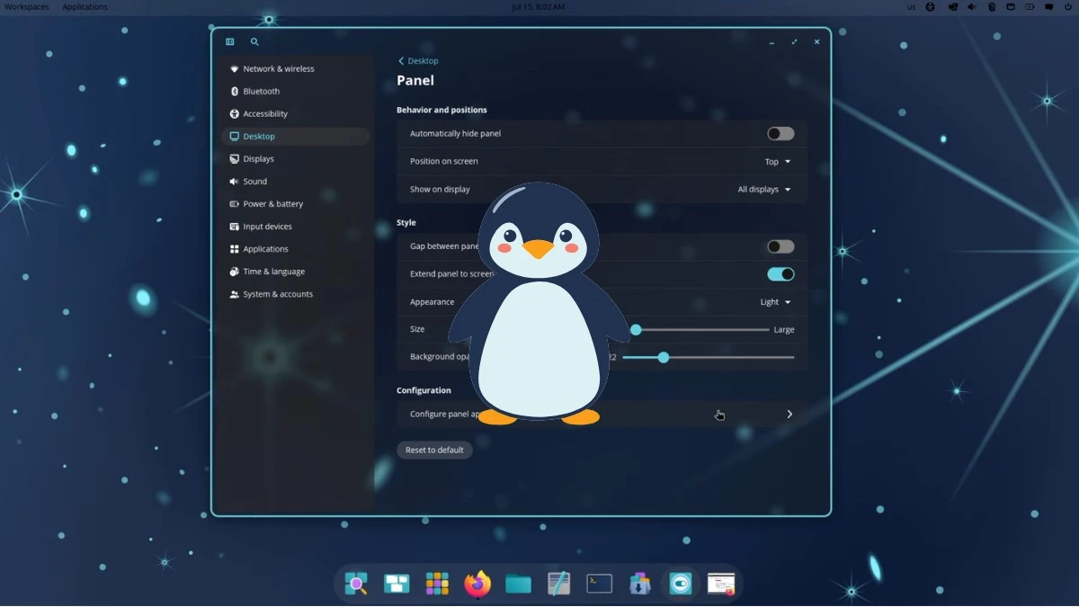
Task: Switch the 'us' keyboard input source
Action: pos(911,6)
